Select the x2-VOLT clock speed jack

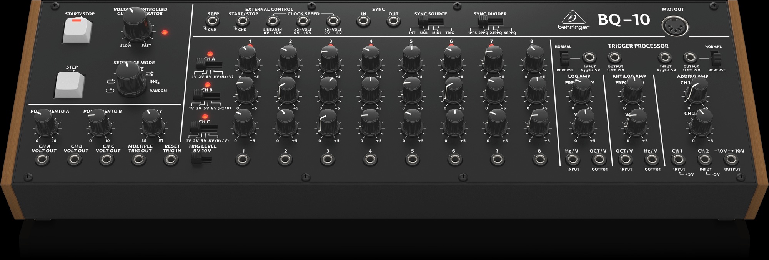click(x=302, y=21)
